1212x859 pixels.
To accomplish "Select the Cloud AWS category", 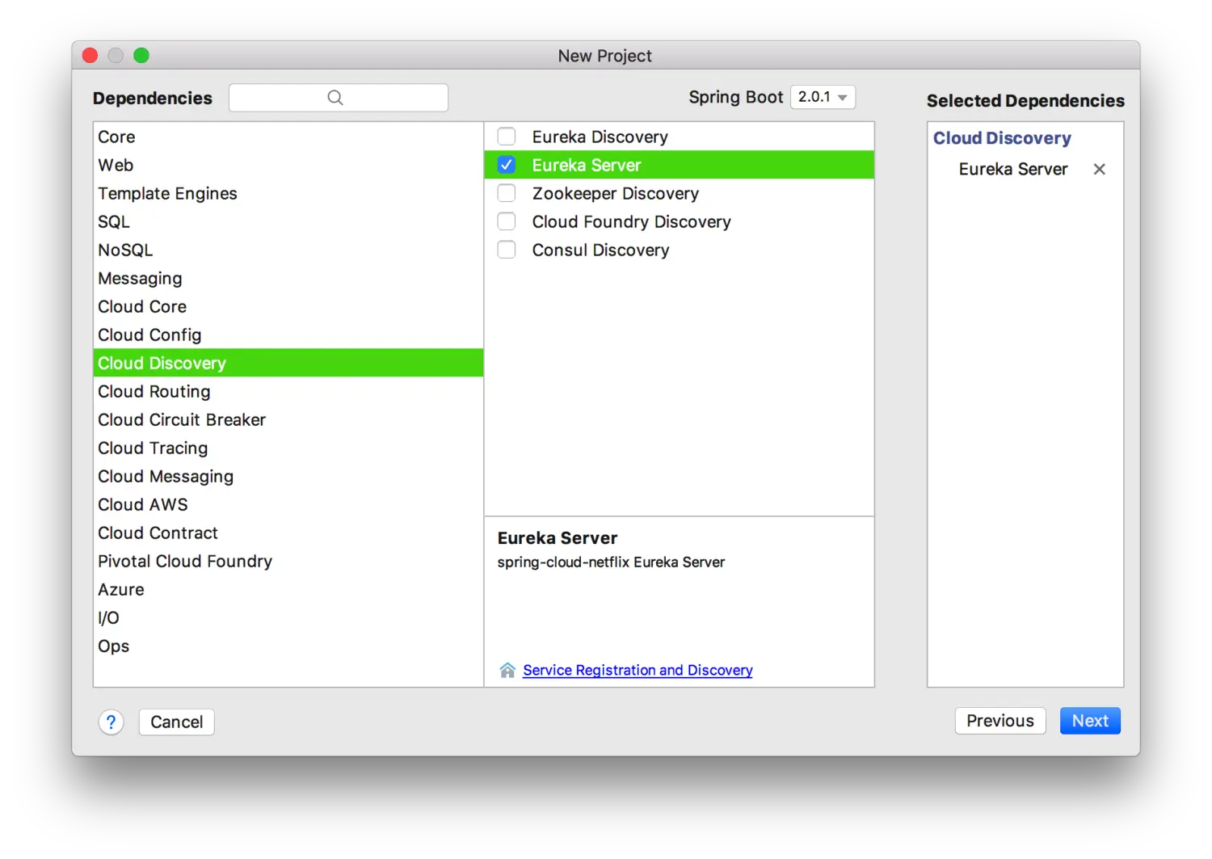I will click(288, 504).
